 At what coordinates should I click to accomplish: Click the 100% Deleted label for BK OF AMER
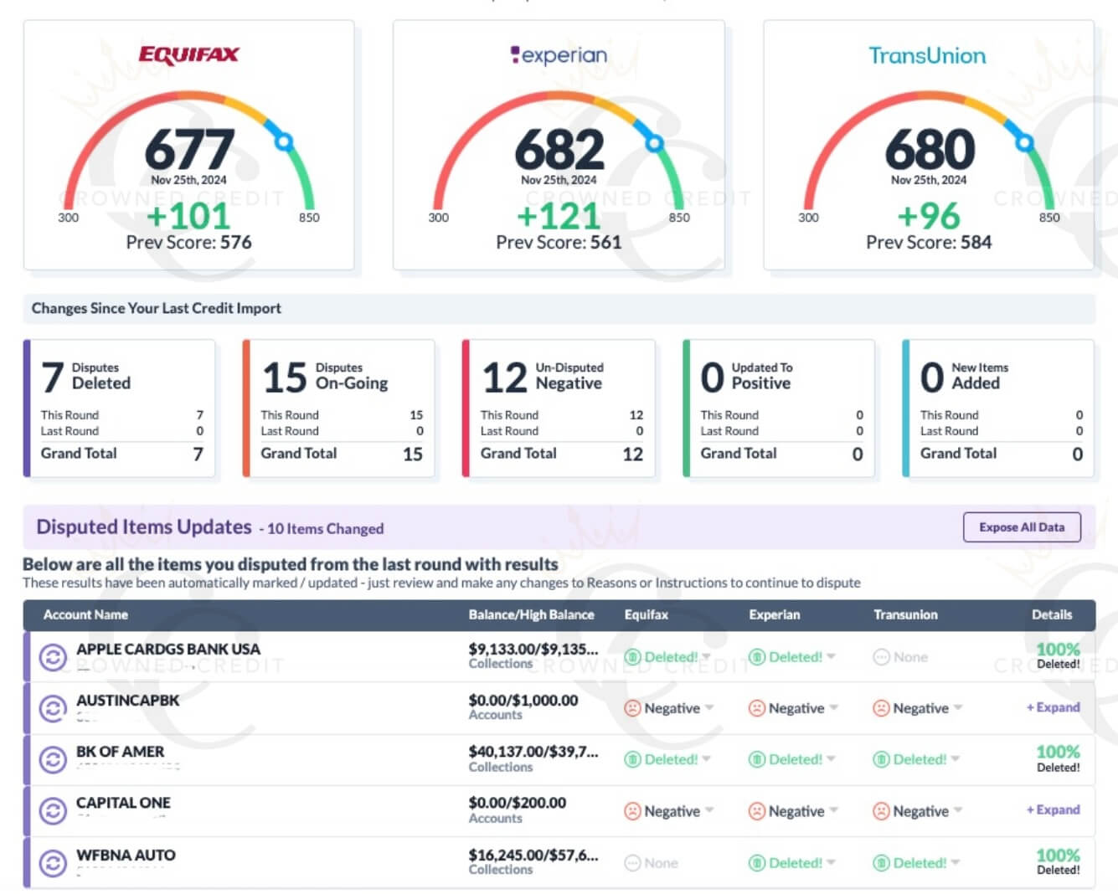1059,758
